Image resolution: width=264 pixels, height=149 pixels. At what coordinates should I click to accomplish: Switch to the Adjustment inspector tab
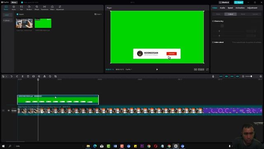[x=252, y=8]
